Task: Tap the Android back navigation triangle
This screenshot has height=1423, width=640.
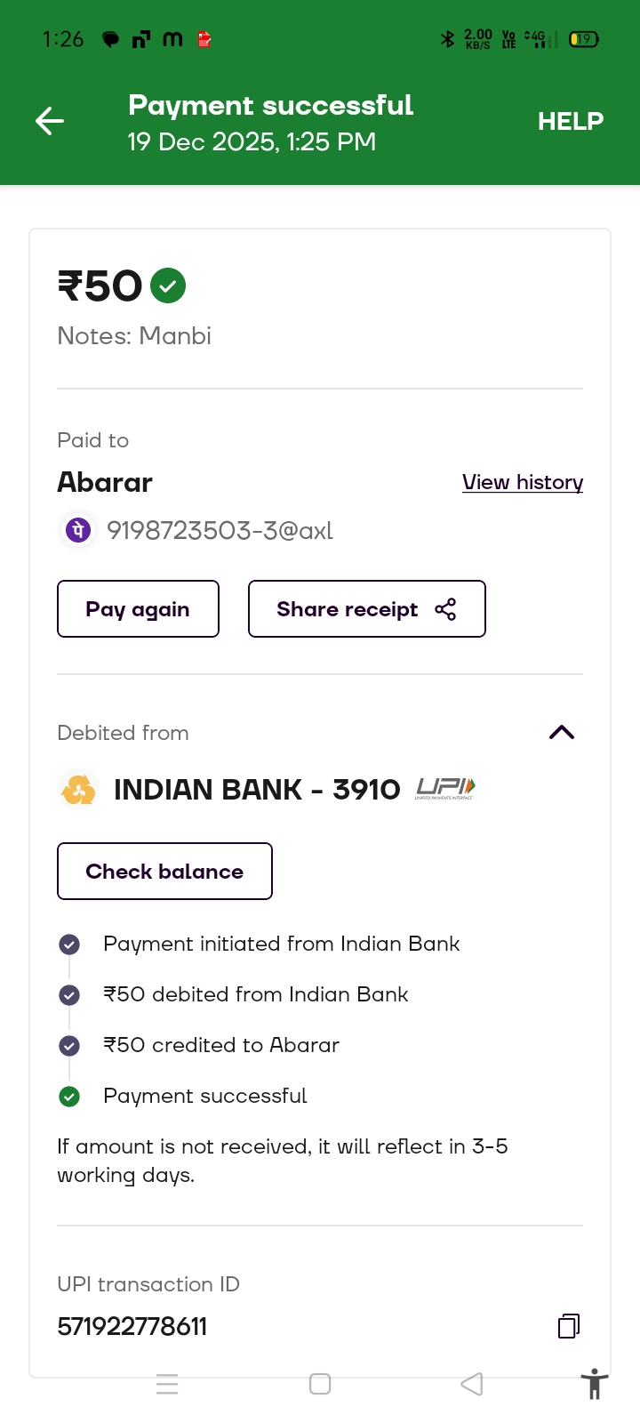Action: coord(472,1384)
